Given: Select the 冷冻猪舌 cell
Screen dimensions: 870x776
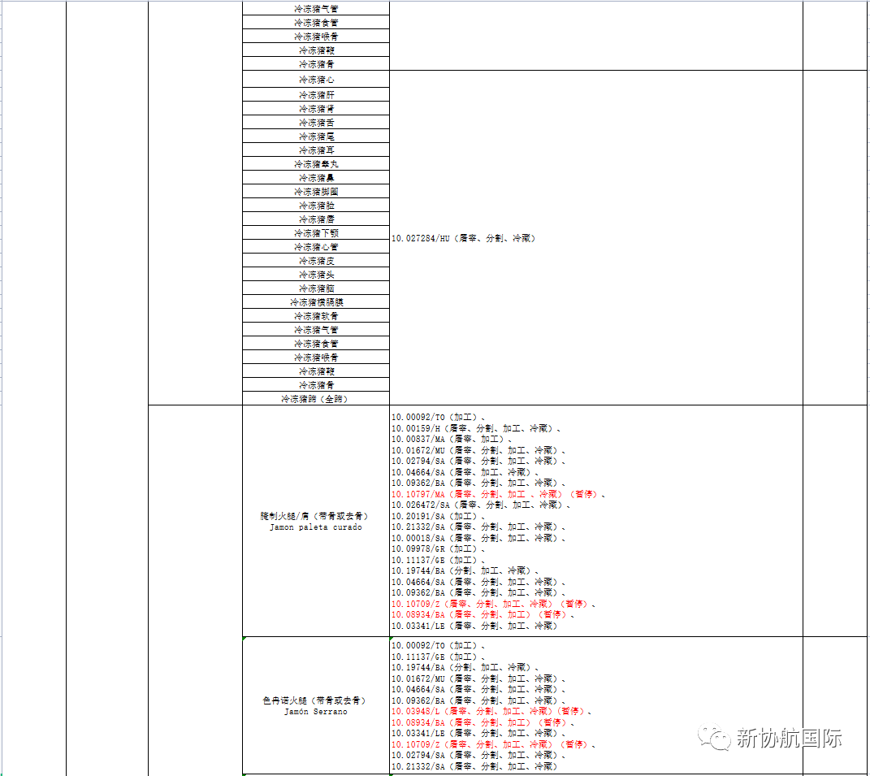Looking at the screenshot, I should coord(316,122).
